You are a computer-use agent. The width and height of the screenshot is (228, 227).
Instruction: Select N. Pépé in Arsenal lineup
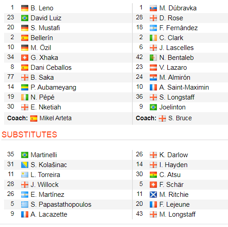[x=42, y=97]
